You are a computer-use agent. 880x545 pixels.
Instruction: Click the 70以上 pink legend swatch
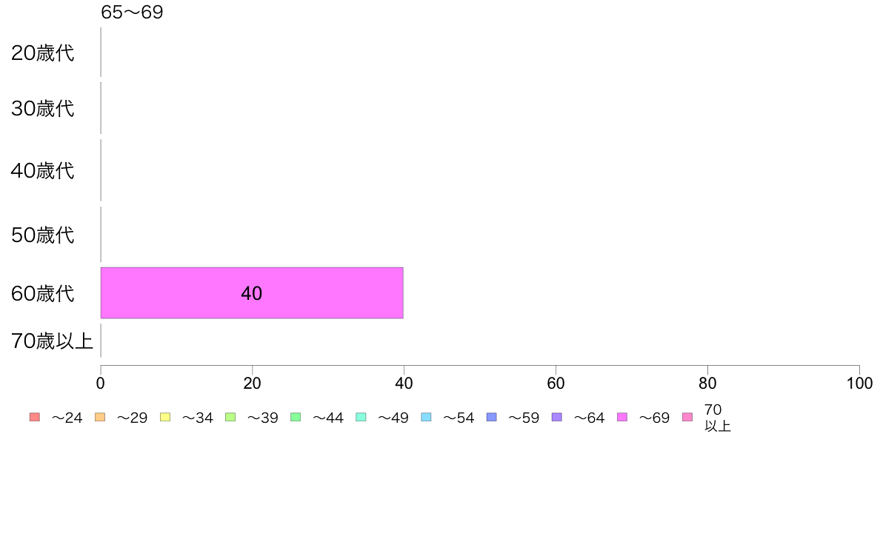tap(687, 417)
